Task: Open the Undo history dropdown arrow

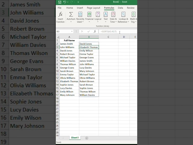Action: point(68,2)
